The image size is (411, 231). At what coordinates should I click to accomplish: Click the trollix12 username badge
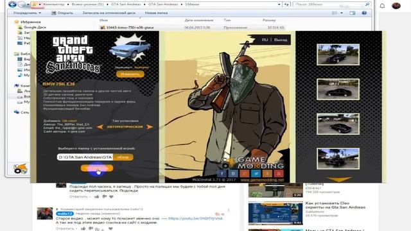pyautogui.click(x=64, y=214)
